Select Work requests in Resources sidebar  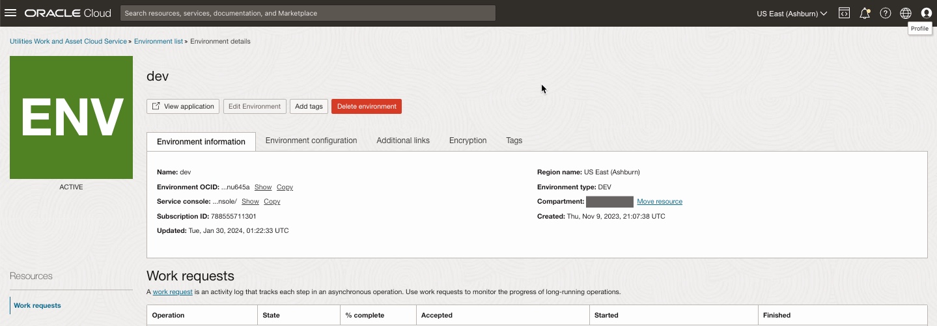point(37,305)
